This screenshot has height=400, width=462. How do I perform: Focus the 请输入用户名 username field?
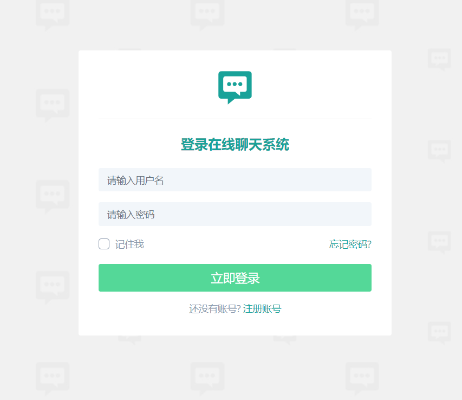point(235,180)
